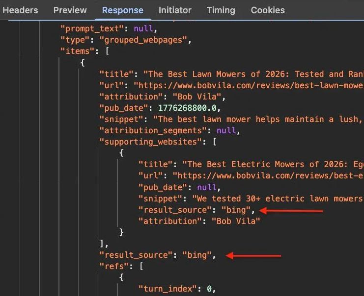Click "result_source": "bing" line above refs

pyautogui.click(x=158, y=255)
